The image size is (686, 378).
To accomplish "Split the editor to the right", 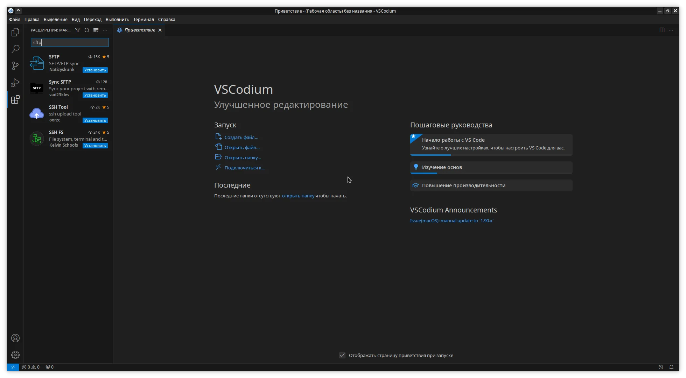I will (x=662, y=30).
